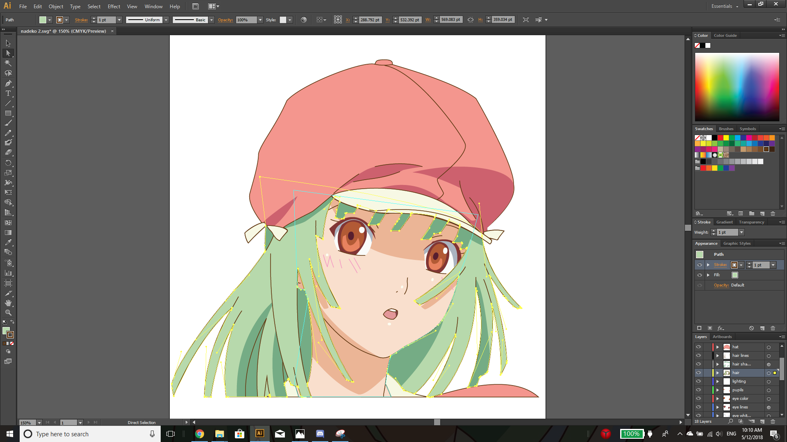Expand the hair layer contents
Image resolution: width=787 pixels, height=442 pixels.
coord(717,373)
